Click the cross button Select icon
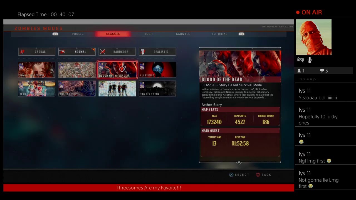Viewport: 356px width, 200px height. point(231,175)
